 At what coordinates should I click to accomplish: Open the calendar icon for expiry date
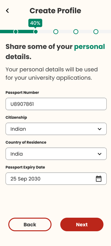coord(99,179)
